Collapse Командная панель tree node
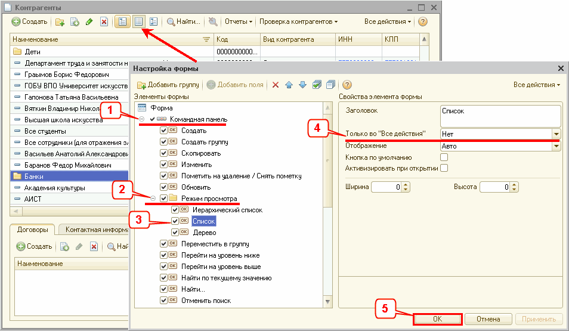The height and width of the screenshot is (331, 569). [142, 119]
